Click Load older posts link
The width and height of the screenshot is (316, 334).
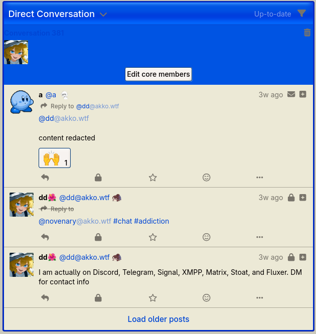159,319
